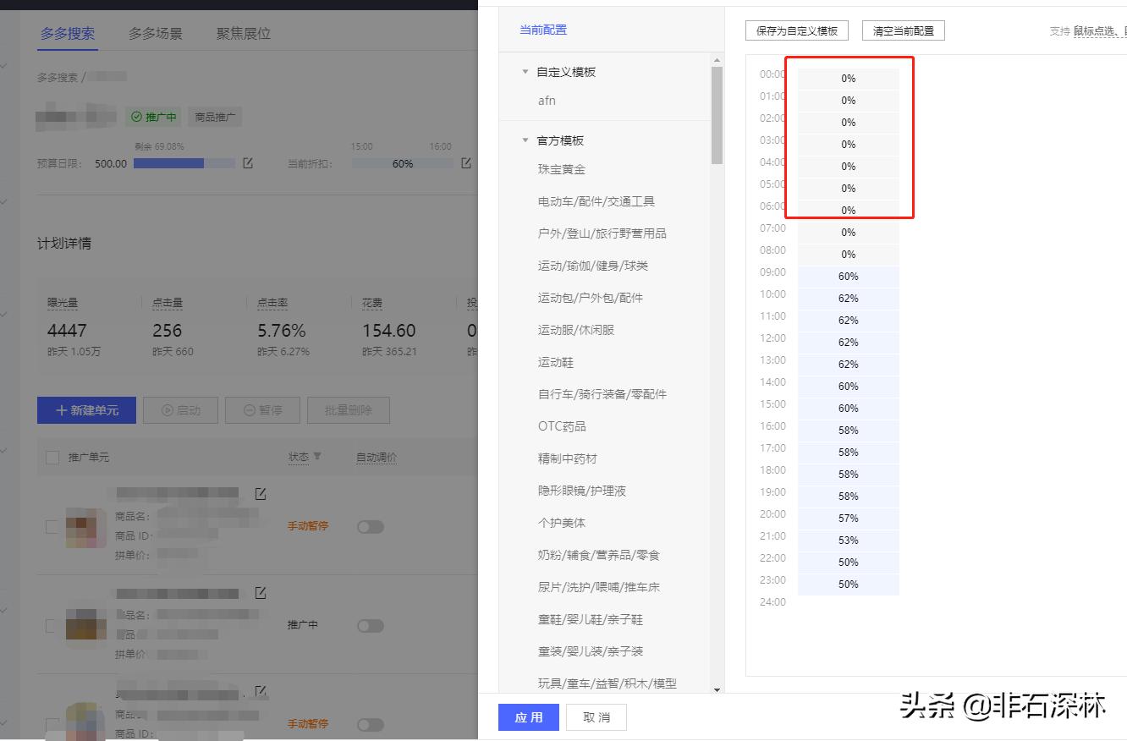The width and height of the screenshot is (1127, 741).
Task: Collapse the 官方模板 template section
Action: (526, 140)
